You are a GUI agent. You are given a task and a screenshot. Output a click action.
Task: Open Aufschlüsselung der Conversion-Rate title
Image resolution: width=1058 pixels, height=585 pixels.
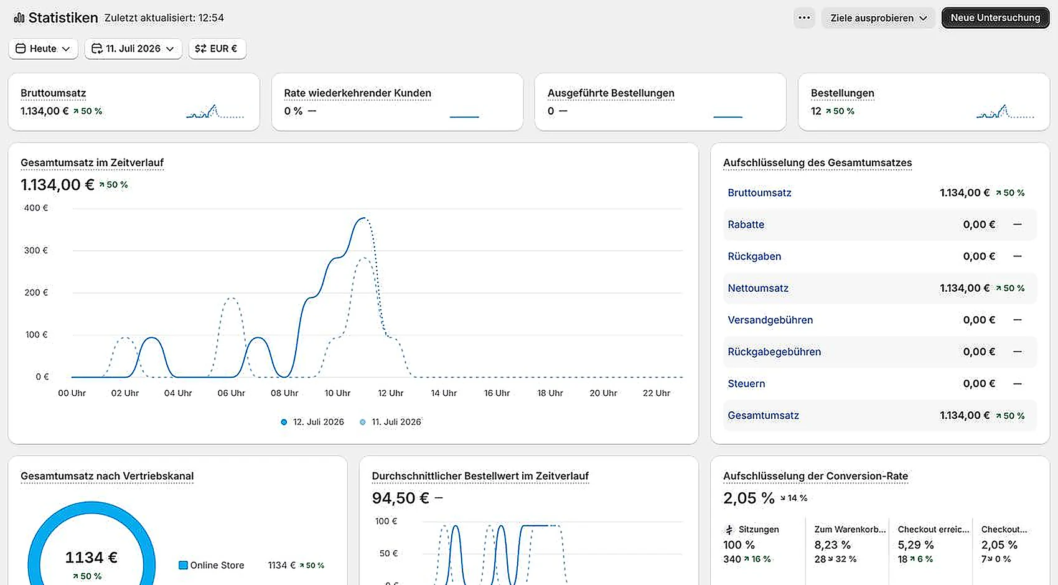pyautogui.click(x=815, y=476)
